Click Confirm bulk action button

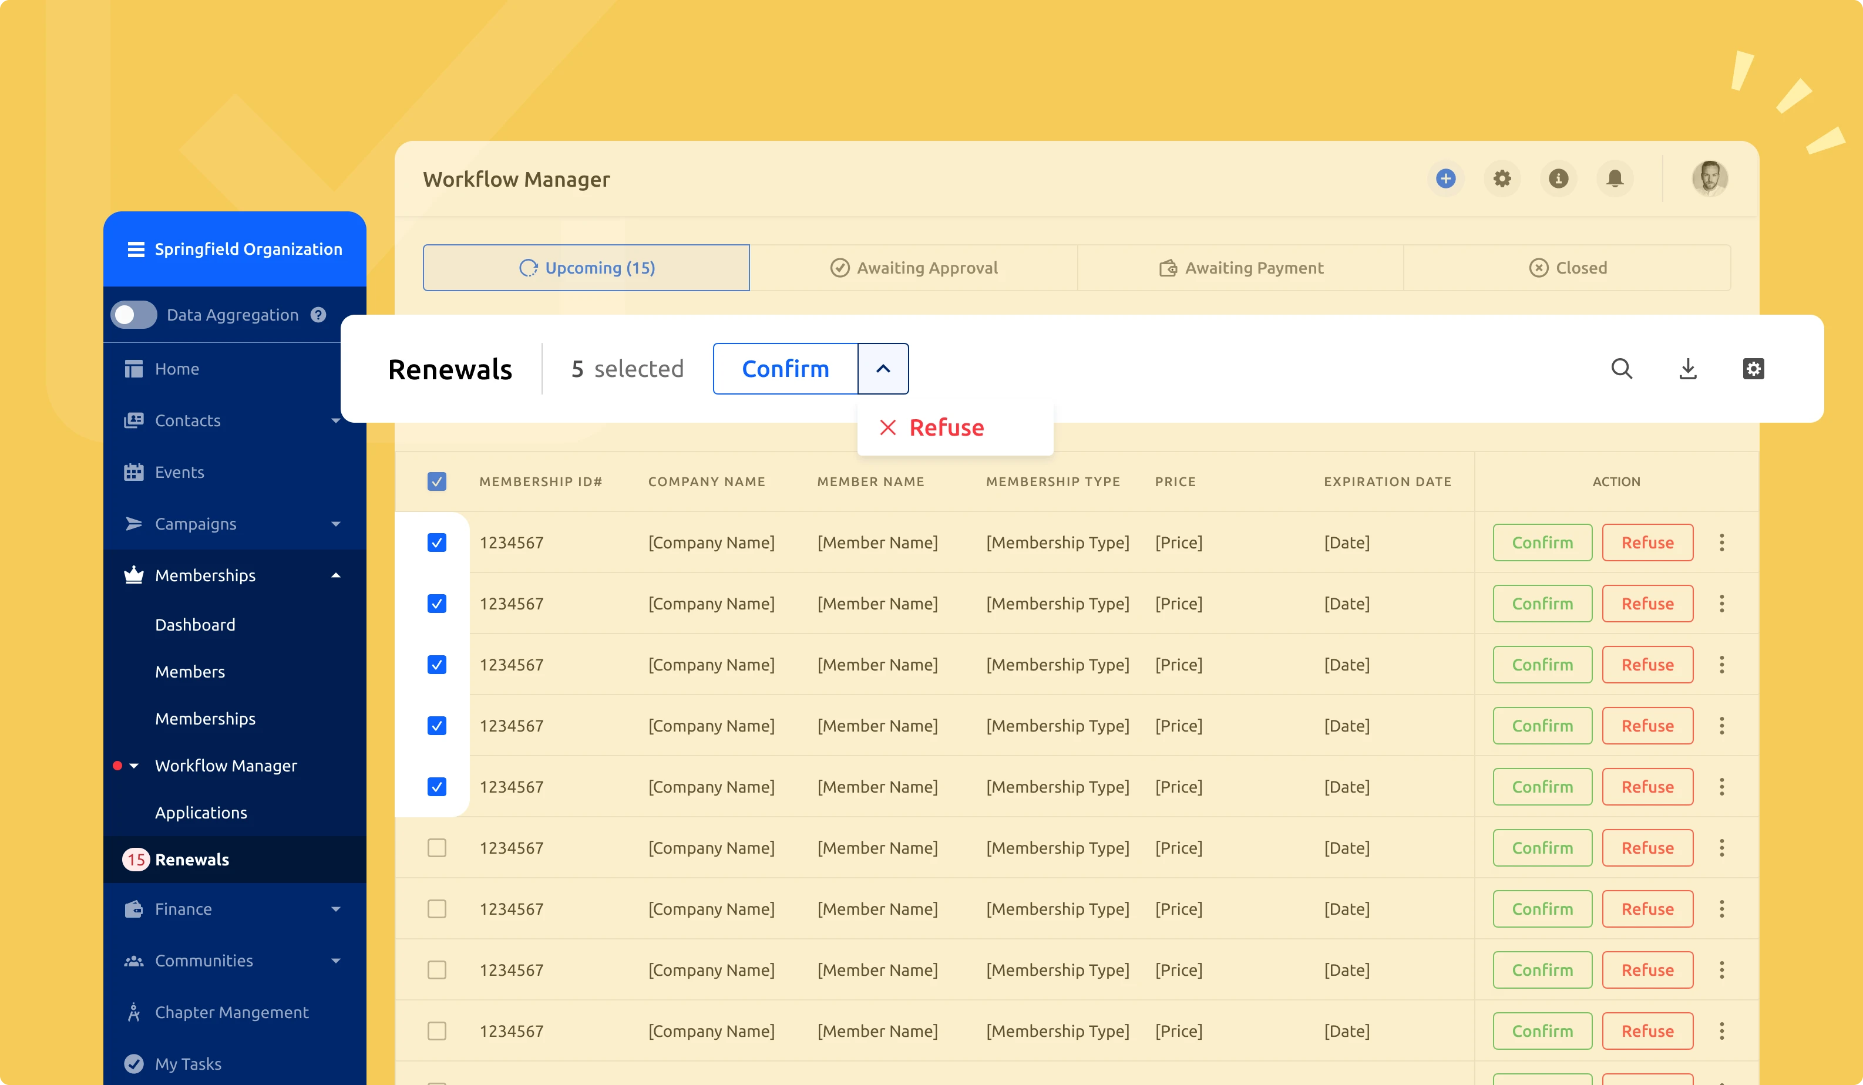784,369
